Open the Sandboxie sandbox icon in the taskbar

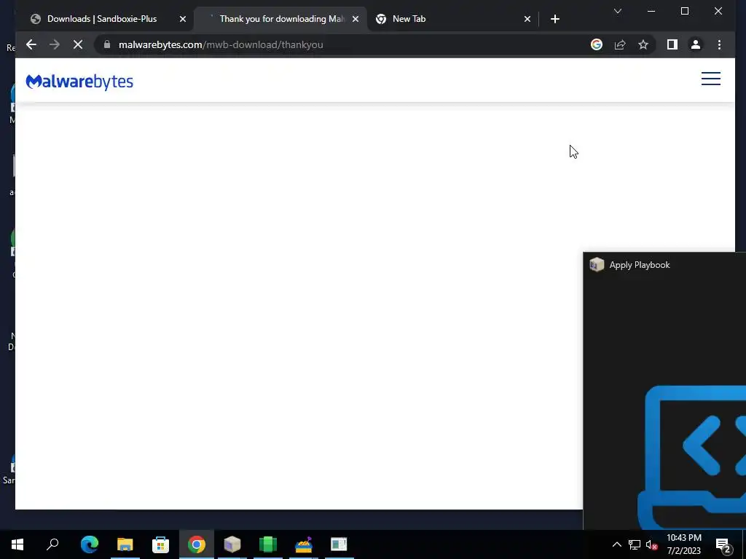click(x=304, y=544)
